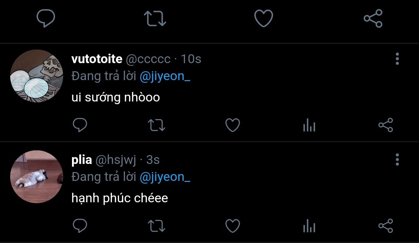Share vutotoite's reply

pos(386,125)
